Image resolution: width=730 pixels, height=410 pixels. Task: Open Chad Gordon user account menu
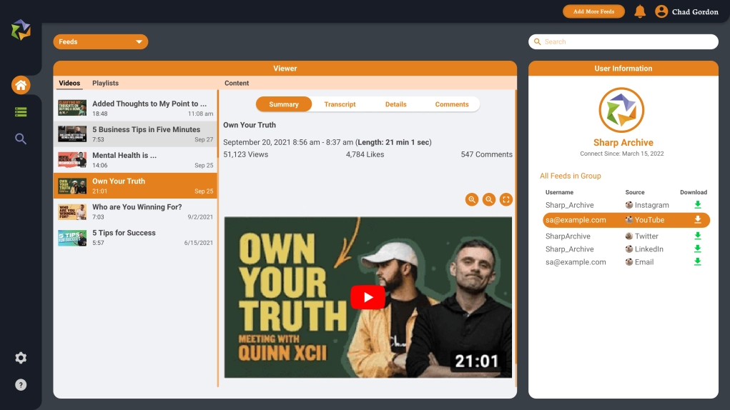[686, 11]
